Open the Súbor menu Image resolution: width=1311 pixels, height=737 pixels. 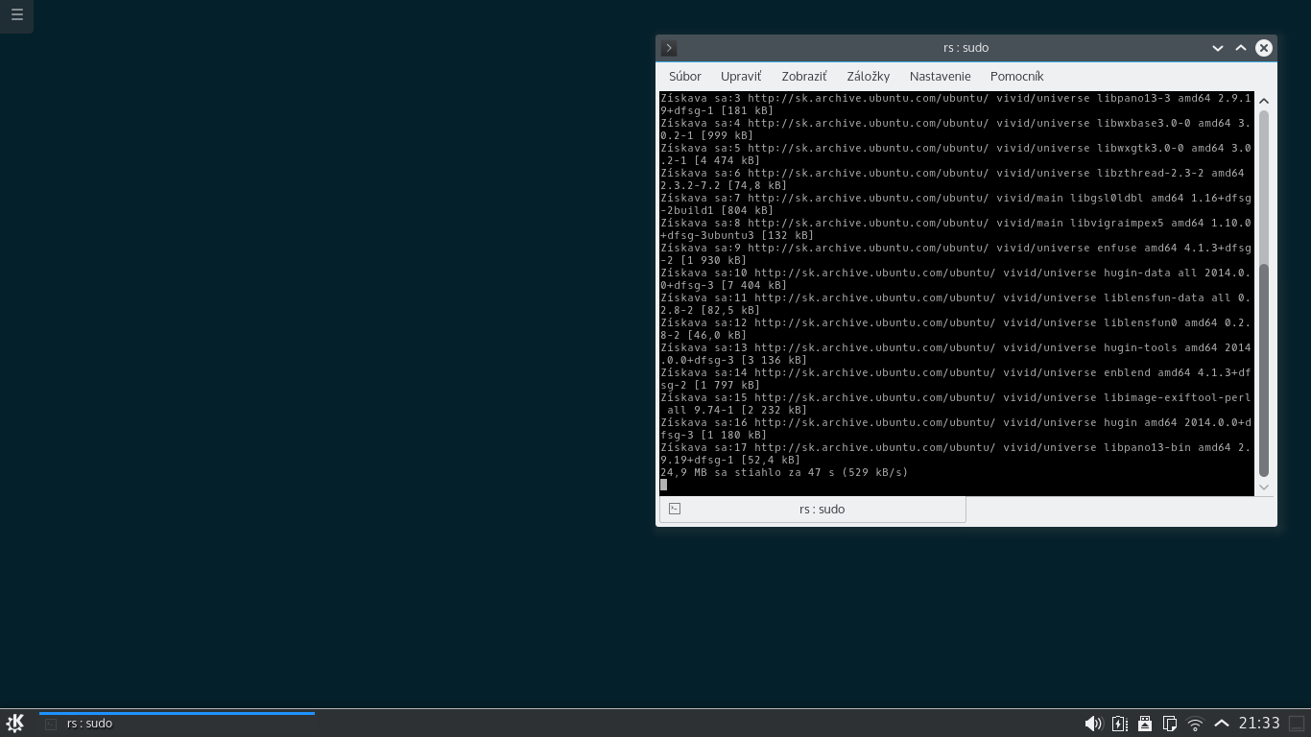tap(685, 76)
